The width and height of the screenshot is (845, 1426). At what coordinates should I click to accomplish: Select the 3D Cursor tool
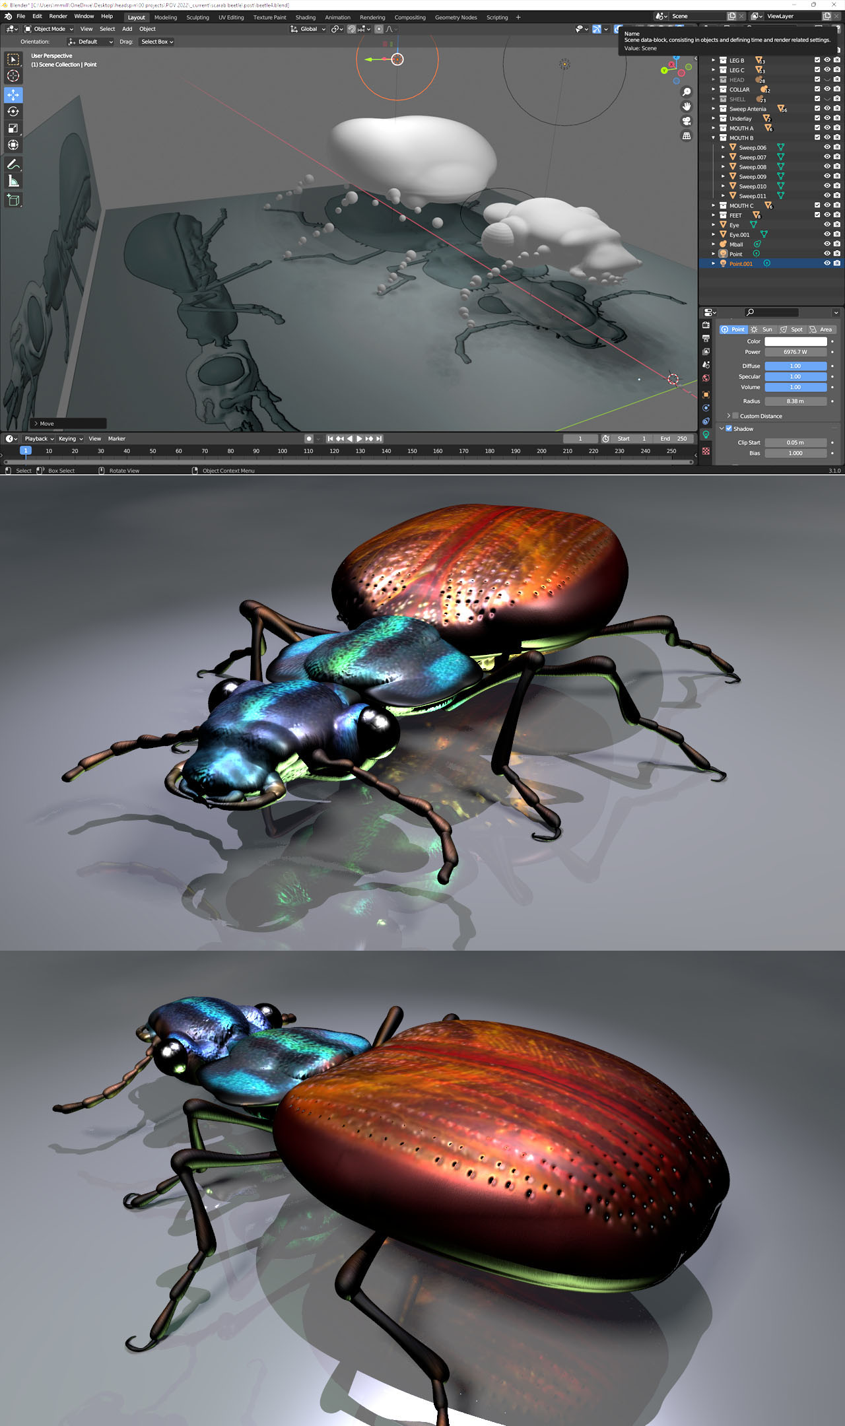(x=13, y=76)
